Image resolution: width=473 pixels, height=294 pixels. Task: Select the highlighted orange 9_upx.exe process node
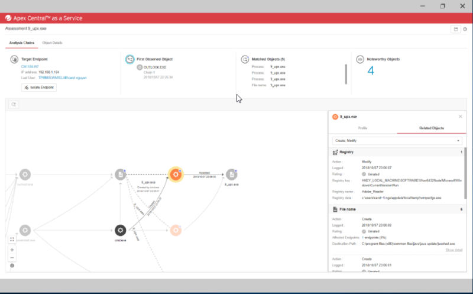(x=176, y=175)
